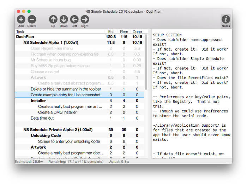This screenshot has width=247, height=185.
Task: Select Create a really bad programmer doc task
Action: [79, 153]
